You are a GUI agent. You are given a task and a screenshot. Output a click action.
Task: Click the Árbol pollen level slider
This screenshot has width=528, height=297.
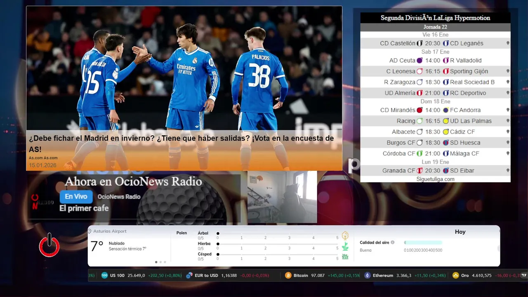(x=278, y=233)
